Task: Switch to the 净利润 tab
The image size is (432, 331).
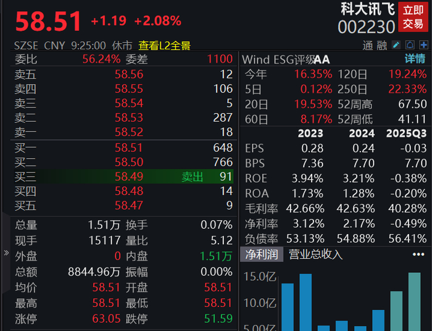Action: pos(262,254)
